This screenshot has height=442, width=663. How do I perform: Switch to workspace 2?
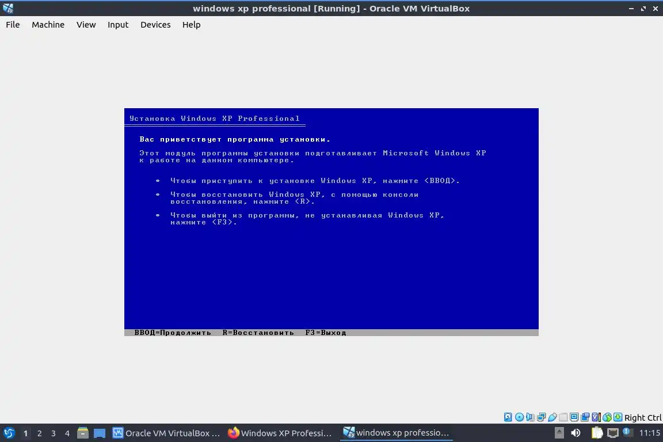coord(40,433)
